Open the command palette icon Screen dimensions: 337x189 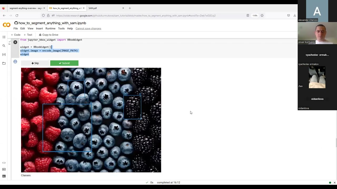point(4,170)
